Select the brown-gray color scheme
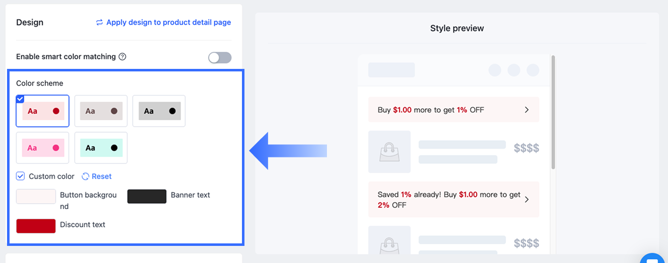Screen dimensions: 668x263 tap(101, 111)
